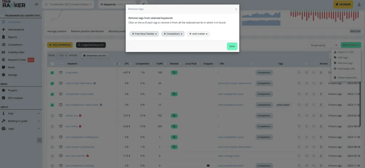
Task: Switch to the Average position tab
Action: point(57,31)
